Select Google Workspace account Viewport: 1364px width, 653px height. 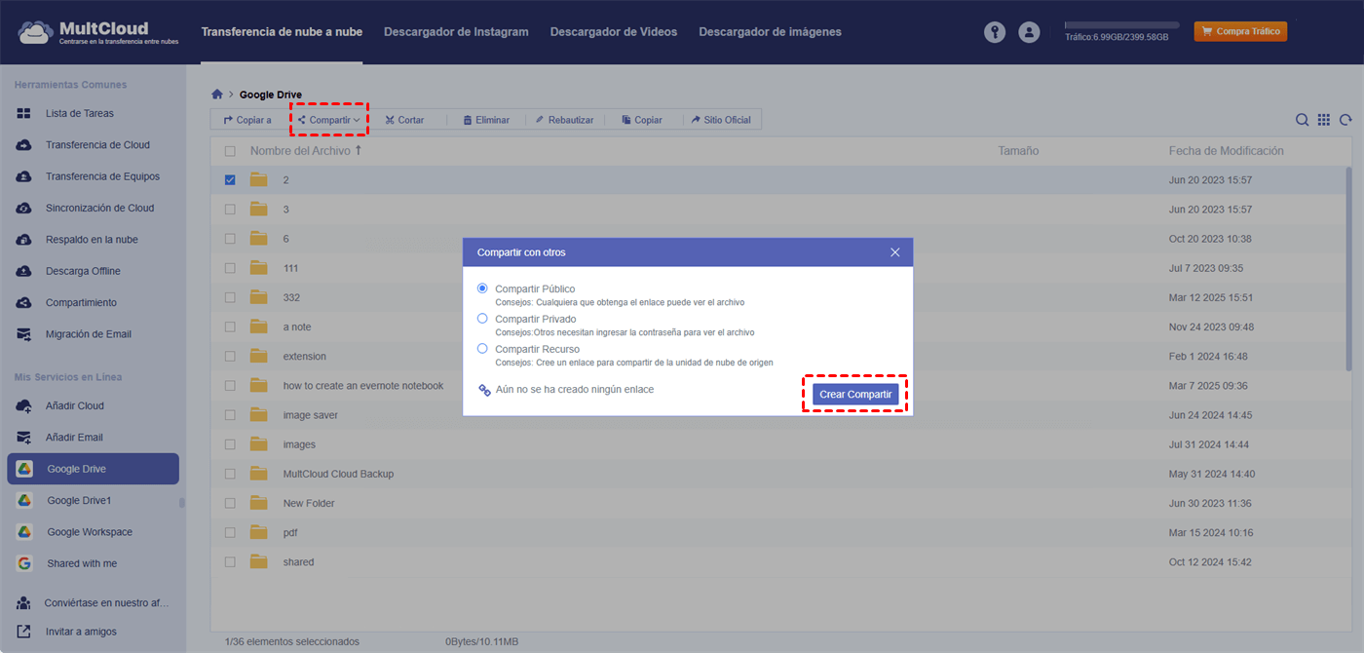click(x=90, y=532)
